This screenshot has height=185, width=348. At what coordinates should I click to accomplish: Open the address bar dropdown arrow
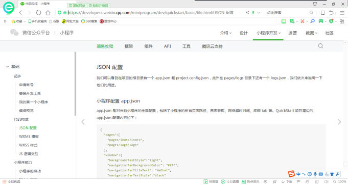point(259,13)
